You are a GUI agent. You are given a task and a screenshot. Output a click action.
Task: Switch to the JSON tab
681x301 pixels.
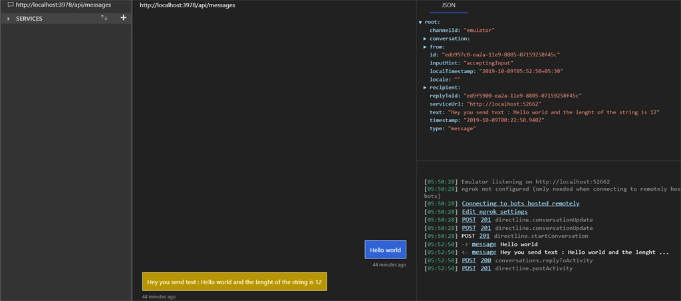pos(448,5)
